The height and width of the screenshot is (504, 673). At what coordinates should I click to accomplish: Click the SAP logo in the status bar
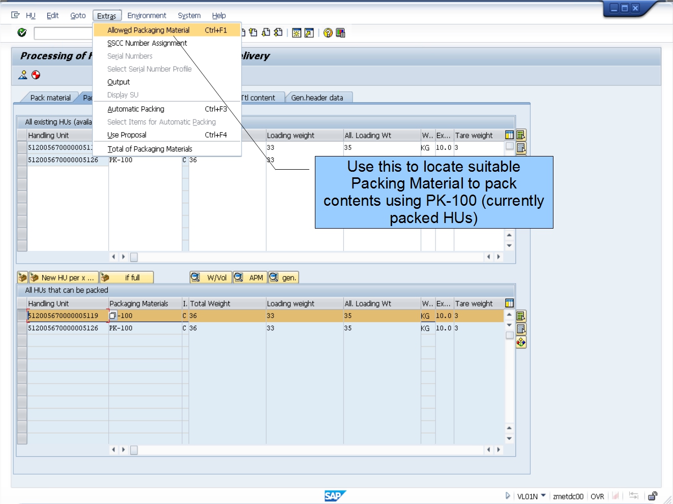point(335,496)
